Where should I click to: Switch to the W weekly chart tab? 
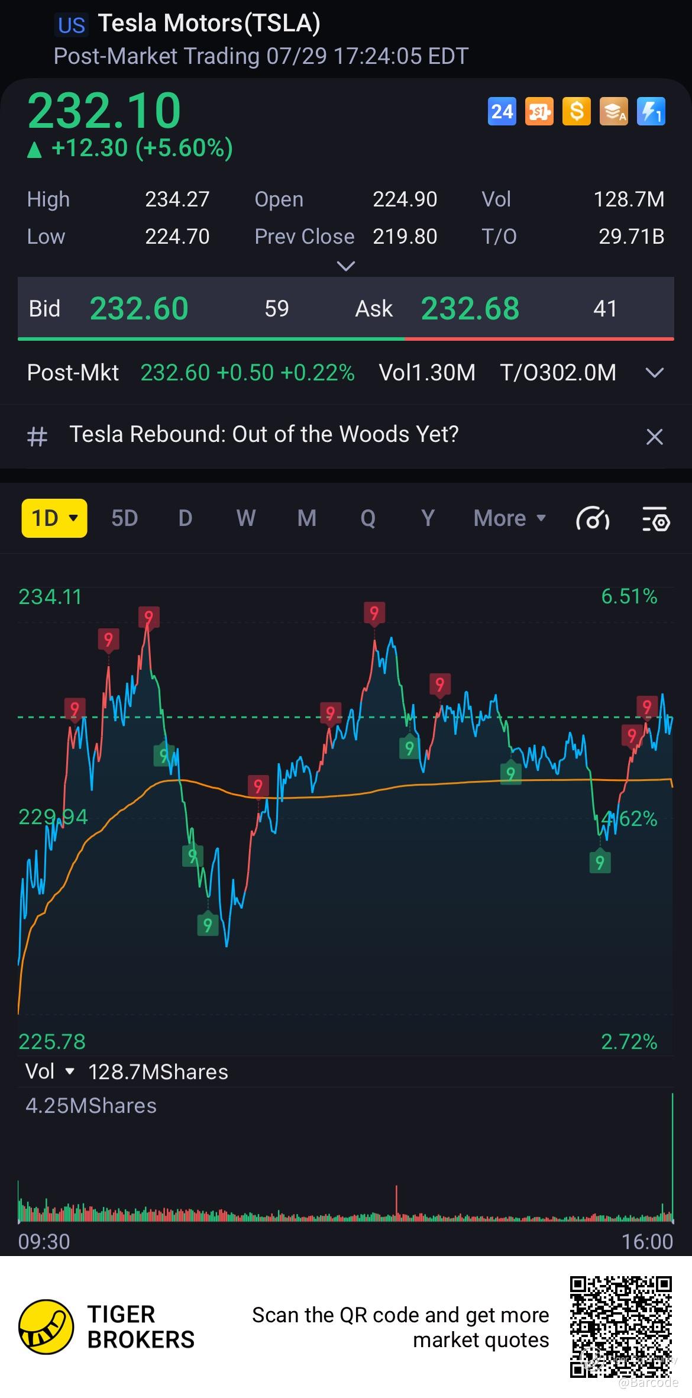[x=246, y=518]
